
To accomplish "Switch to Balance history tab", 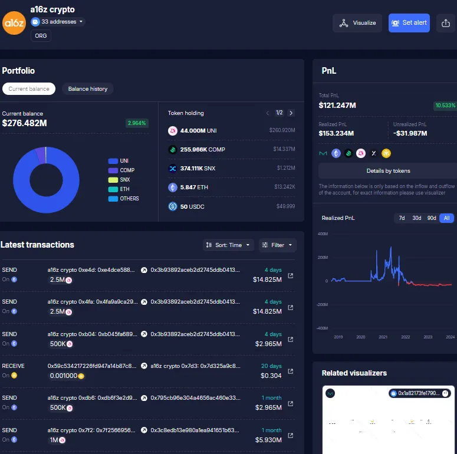I will pos(88,89).
